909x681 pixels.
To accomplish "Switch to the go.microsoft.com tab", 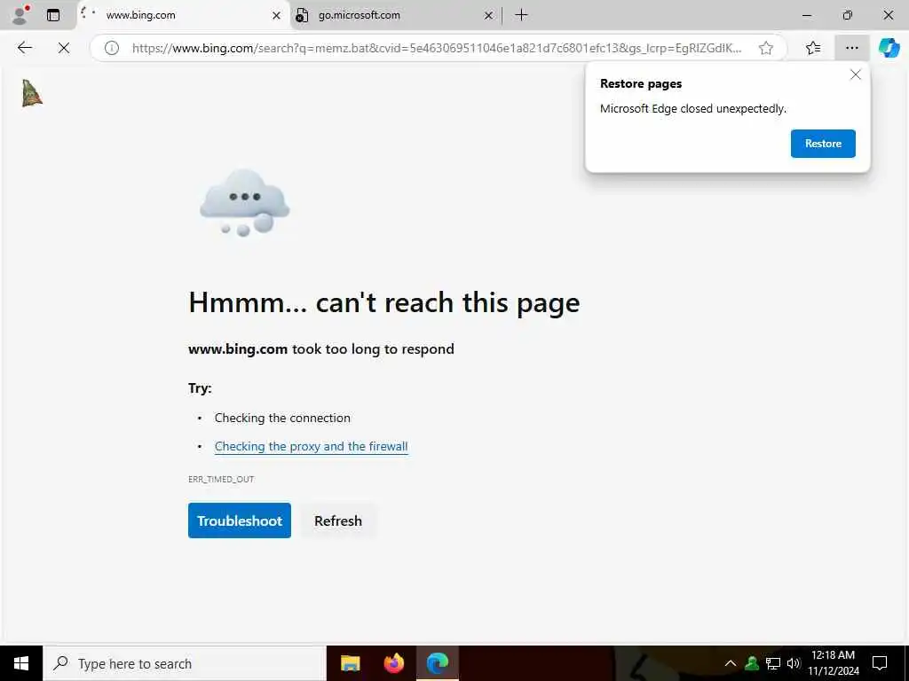I will [394, 15].
